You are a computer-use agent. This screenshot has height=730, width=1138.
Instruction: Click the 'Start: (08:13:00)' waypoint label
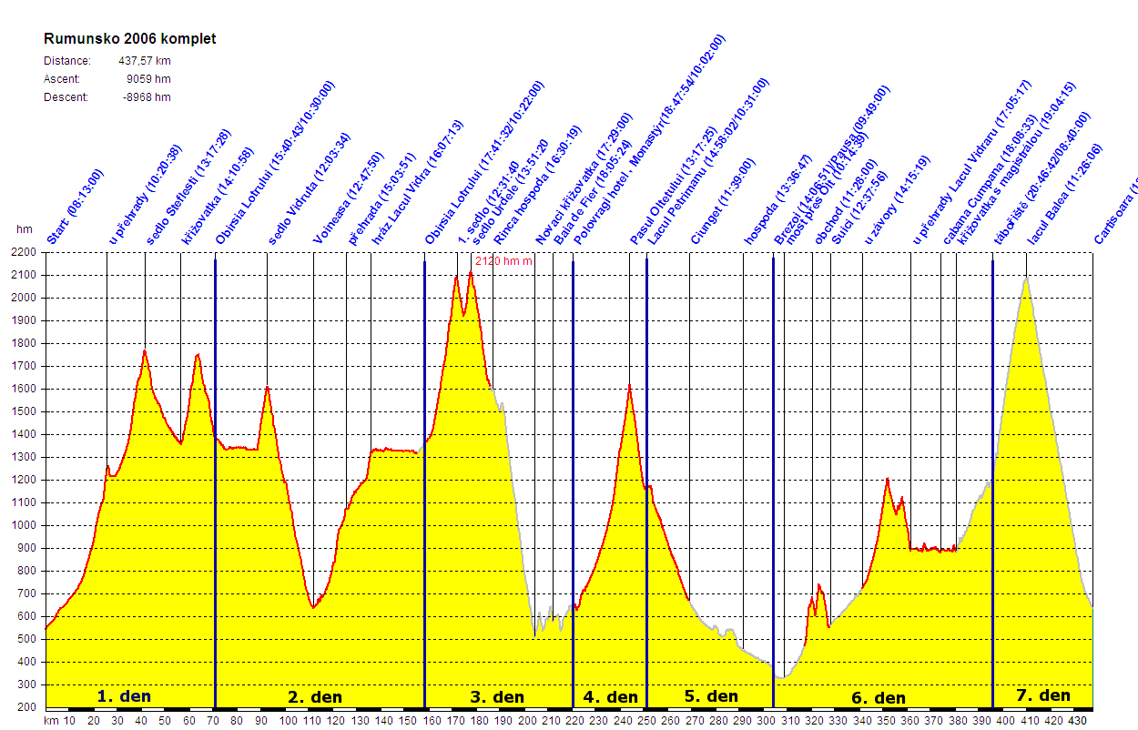(75, 208)
